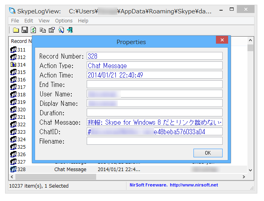Select the chat icon of record 324
This screenshot has height=201, width=264.
pyautogui.click(x=13, y=139)
